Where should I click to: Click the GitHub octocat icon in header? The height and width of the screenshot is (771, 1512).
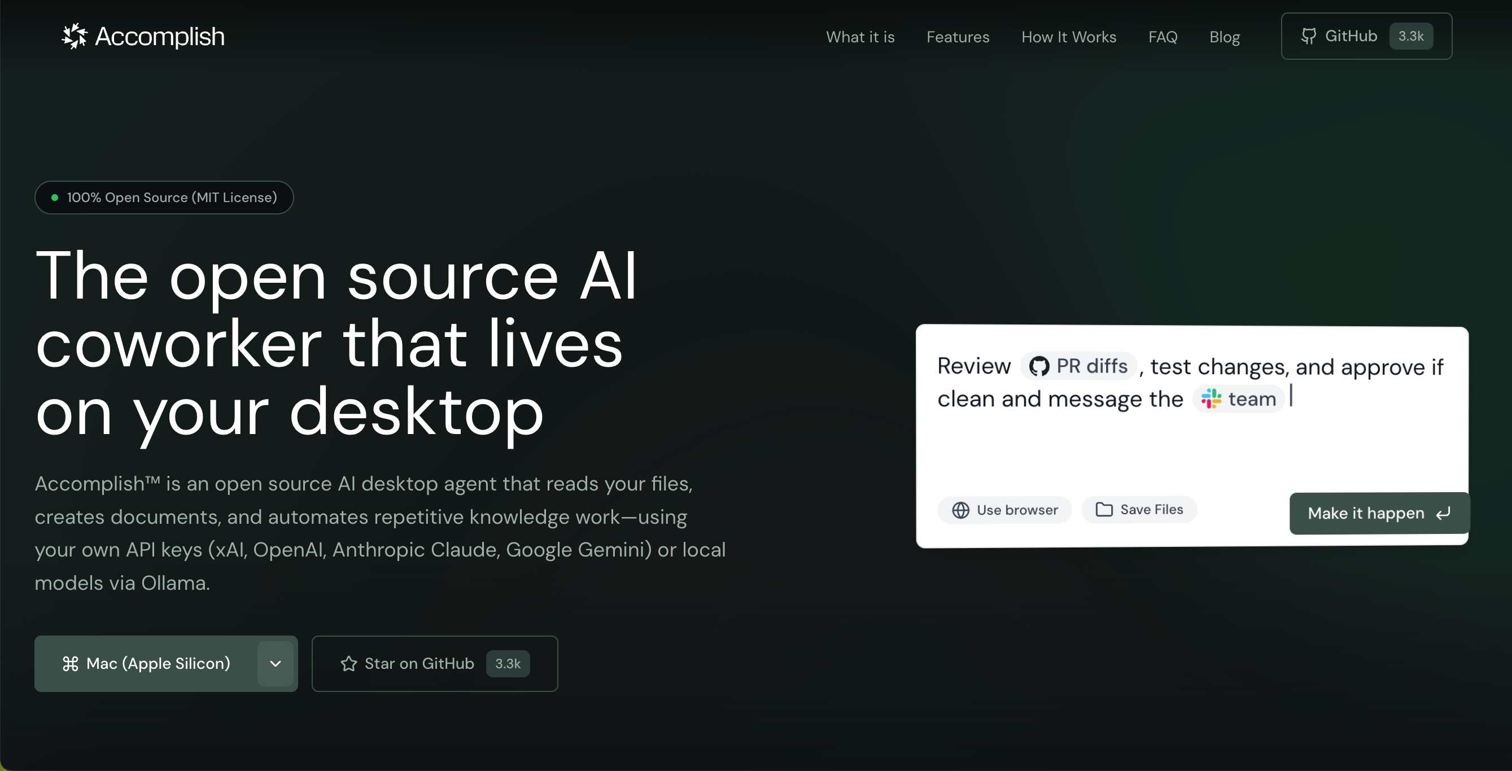[1308, 36]
